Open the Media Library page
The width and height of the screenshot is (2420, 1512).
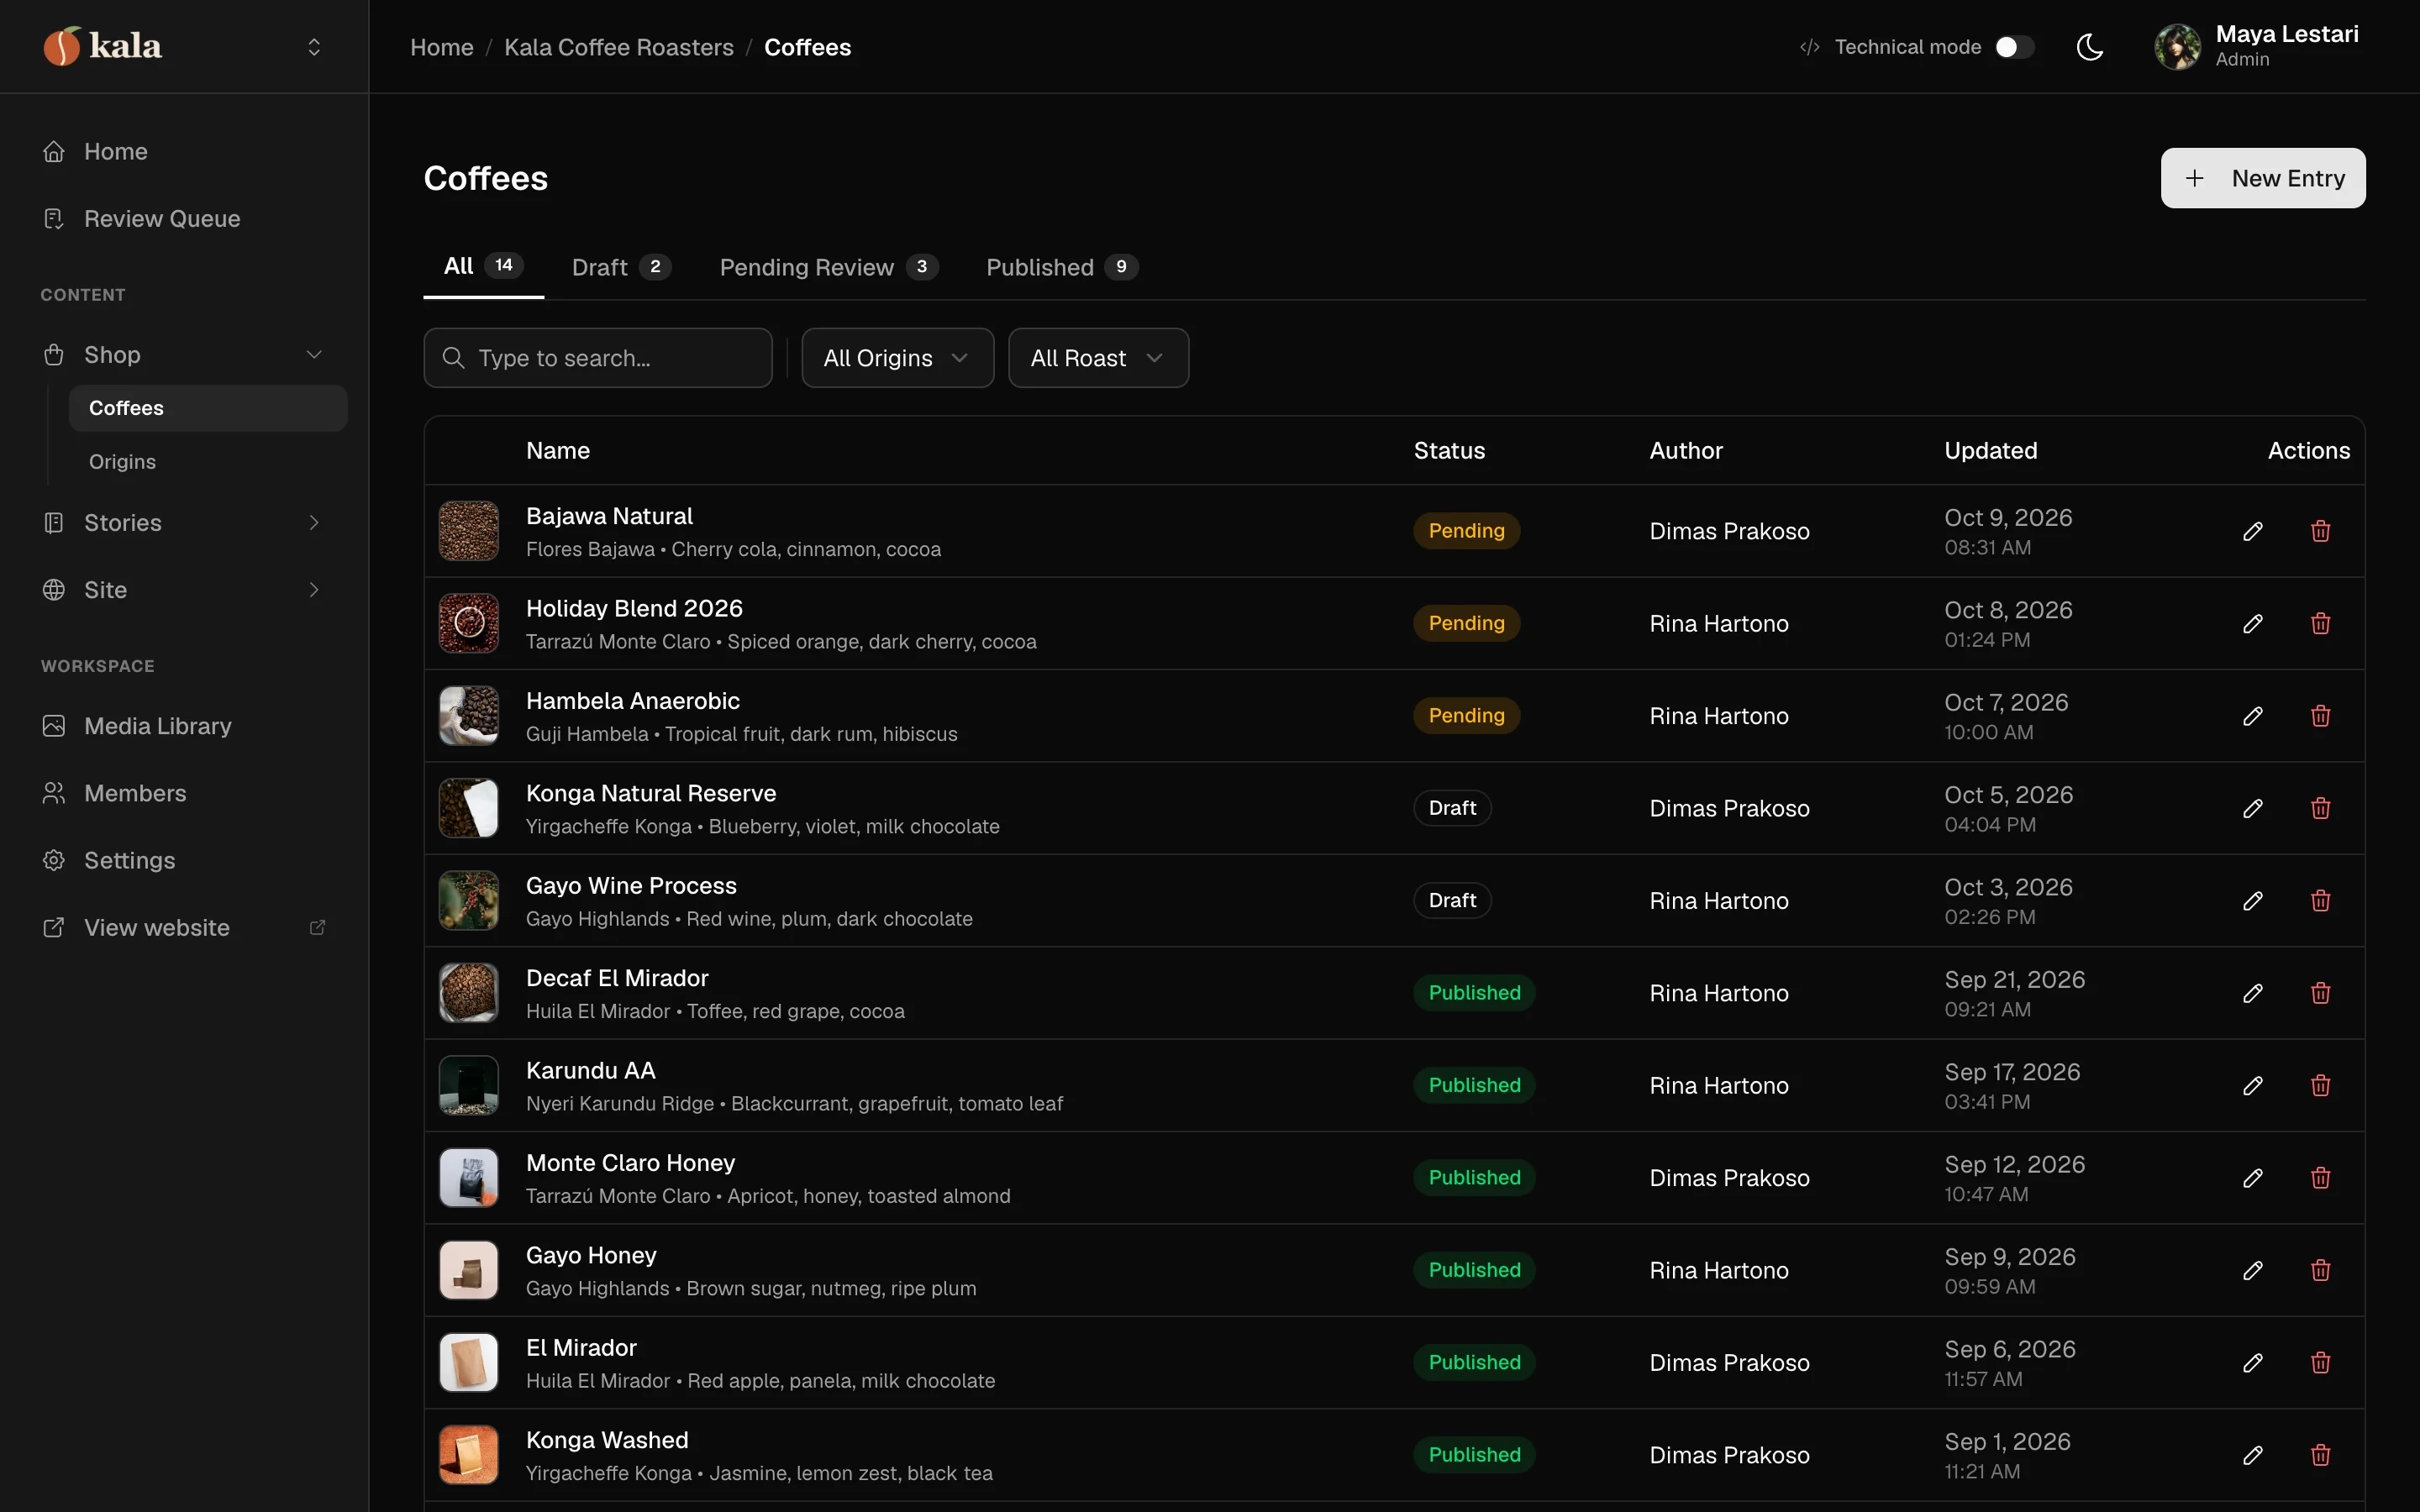tap(184, 726)
